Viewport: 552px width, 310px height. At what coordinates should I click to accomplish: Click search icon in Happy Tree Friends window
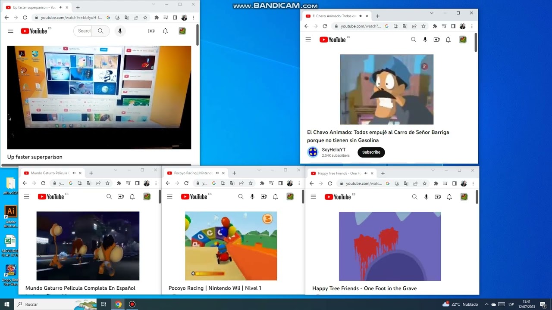[415, 197]
